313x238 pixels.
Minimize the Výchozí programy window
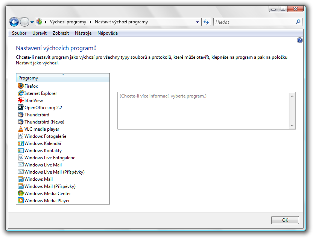pos(273,9)
